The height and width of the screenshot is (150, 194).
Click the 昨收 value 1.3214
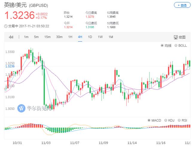point(68,16)
